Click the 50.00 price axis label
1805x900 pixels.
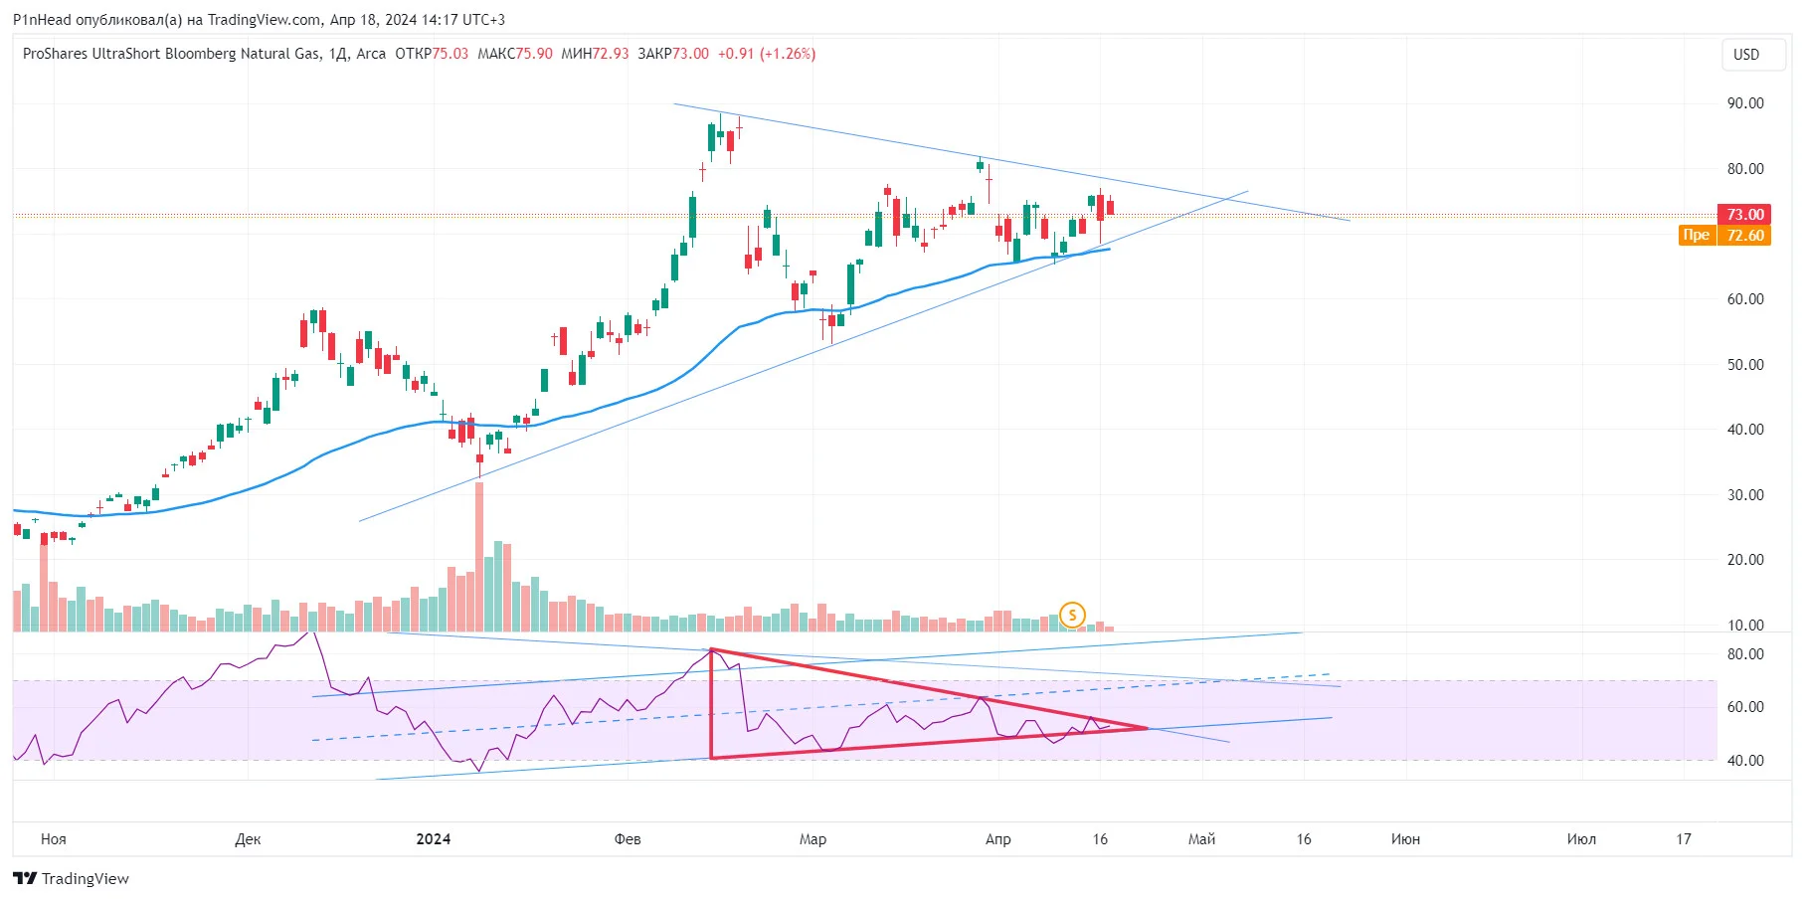click(x=1745, y=365)
